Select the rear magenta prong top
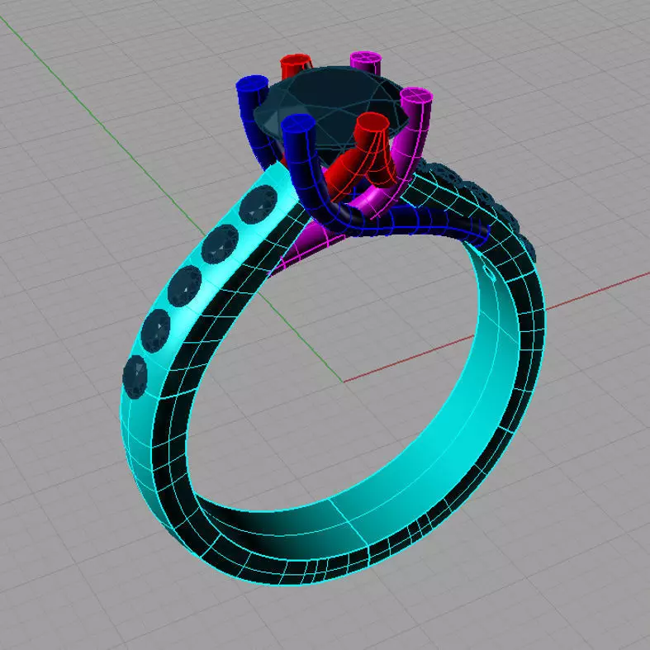The image size is (650, 650). point(366,58)
